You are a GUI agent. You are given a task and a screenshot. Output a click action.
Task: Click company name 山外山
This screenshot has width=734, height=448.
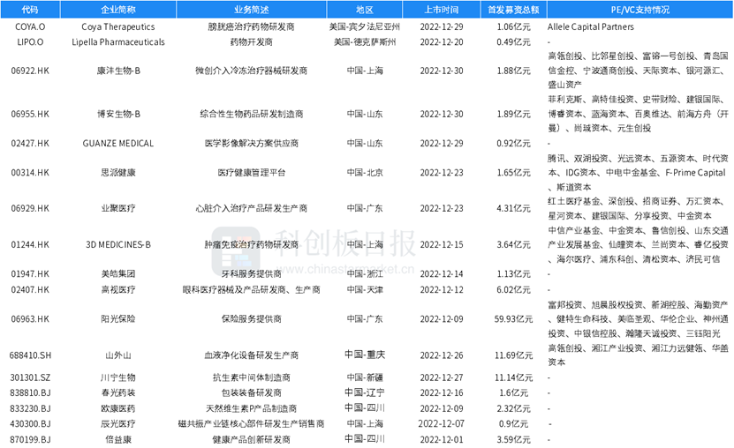click(x=118, y=355)
